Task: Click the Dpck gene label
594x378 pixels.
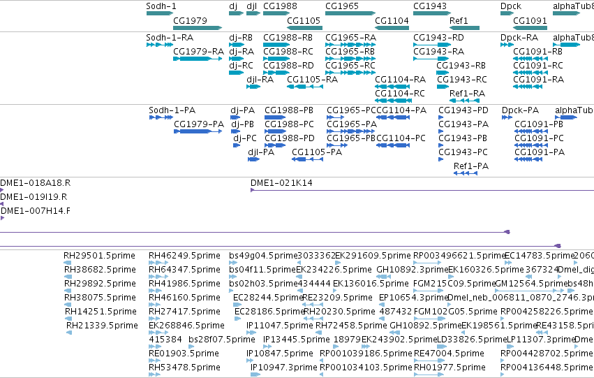Action: coord(511,6)
